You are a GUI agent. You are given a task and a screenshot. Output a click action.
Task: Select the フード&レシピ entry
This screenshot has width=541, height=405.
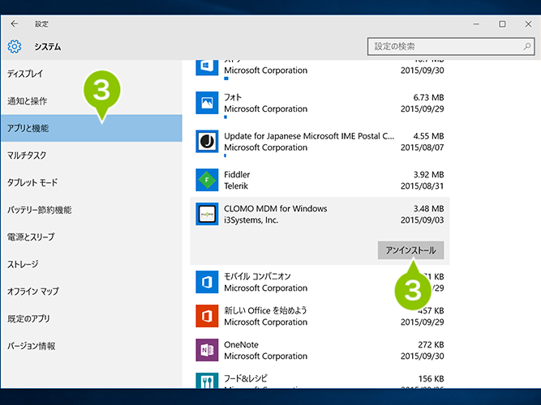click(x=246, y=378)
